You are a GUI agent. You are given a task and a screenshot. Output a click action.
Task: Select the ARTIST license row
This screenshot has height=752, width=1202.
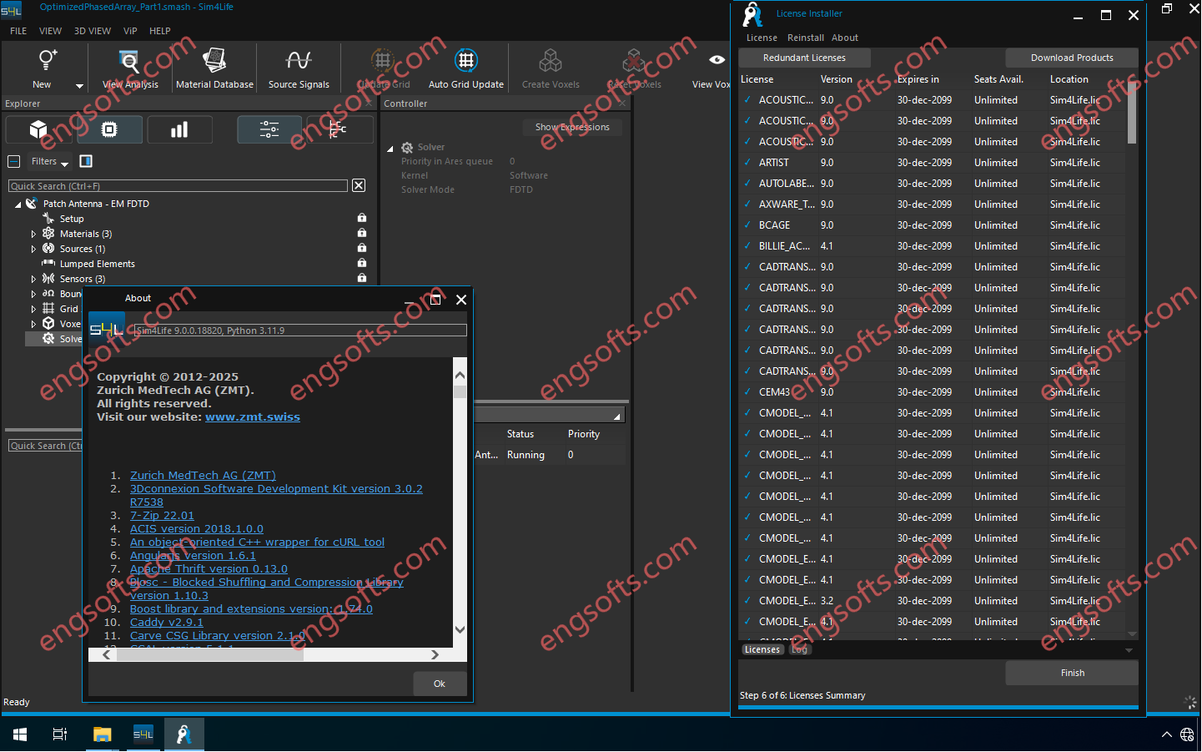click(x=933, y=163)
